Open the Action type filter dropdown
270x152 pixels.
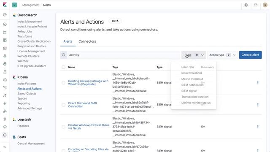222,55
